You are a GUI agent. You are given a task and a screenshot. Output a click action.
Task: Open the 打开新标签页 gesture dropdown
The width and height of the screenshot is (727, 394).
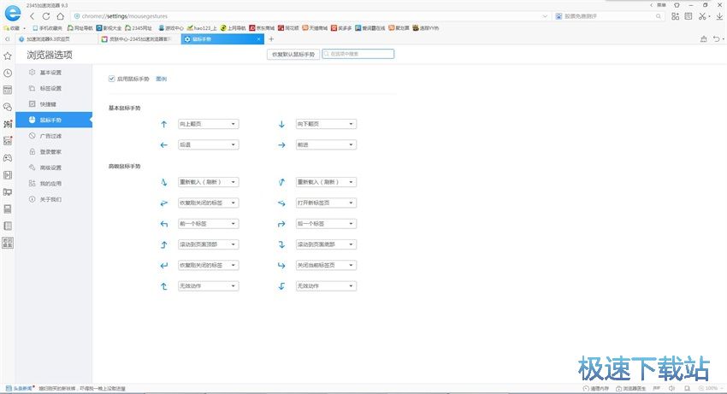coord(326,203)
